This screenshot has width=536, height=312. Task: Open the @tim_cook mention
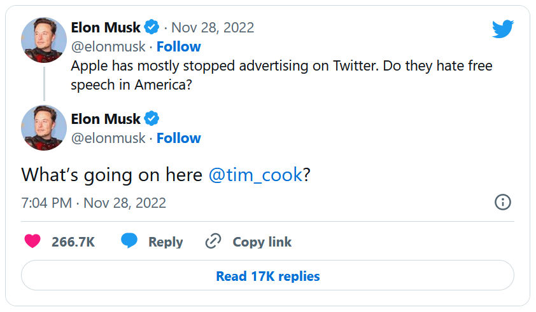(x=255, y=175)
